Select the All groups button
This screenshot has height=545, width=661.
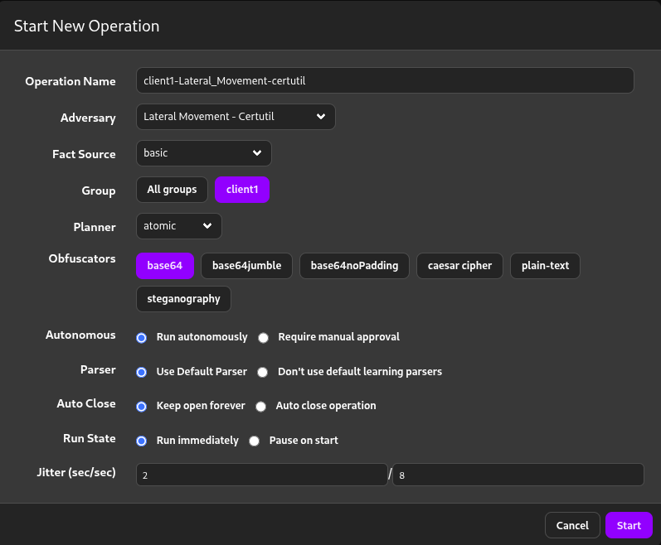point(172,190)
